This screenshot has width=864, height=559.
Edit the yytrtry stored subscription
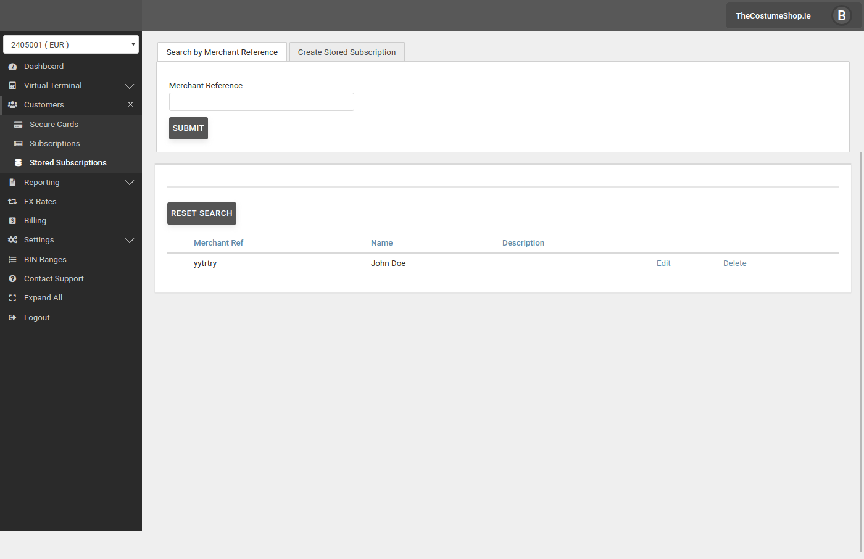663,263
